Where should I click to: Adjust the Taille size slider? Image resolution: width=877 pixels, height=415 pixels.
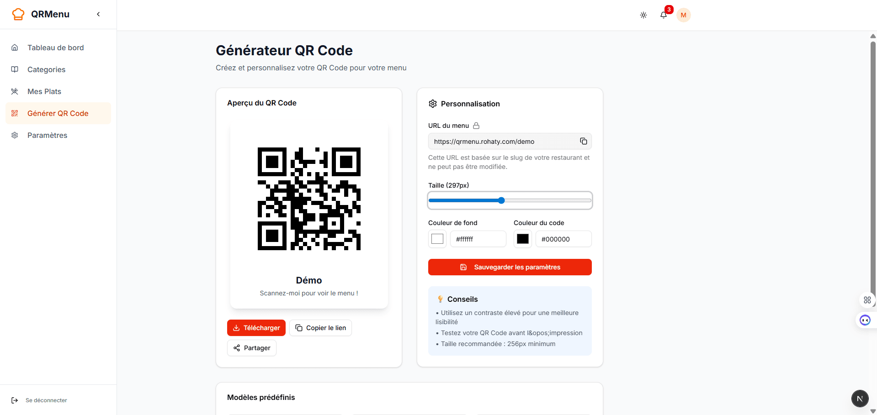501,200
